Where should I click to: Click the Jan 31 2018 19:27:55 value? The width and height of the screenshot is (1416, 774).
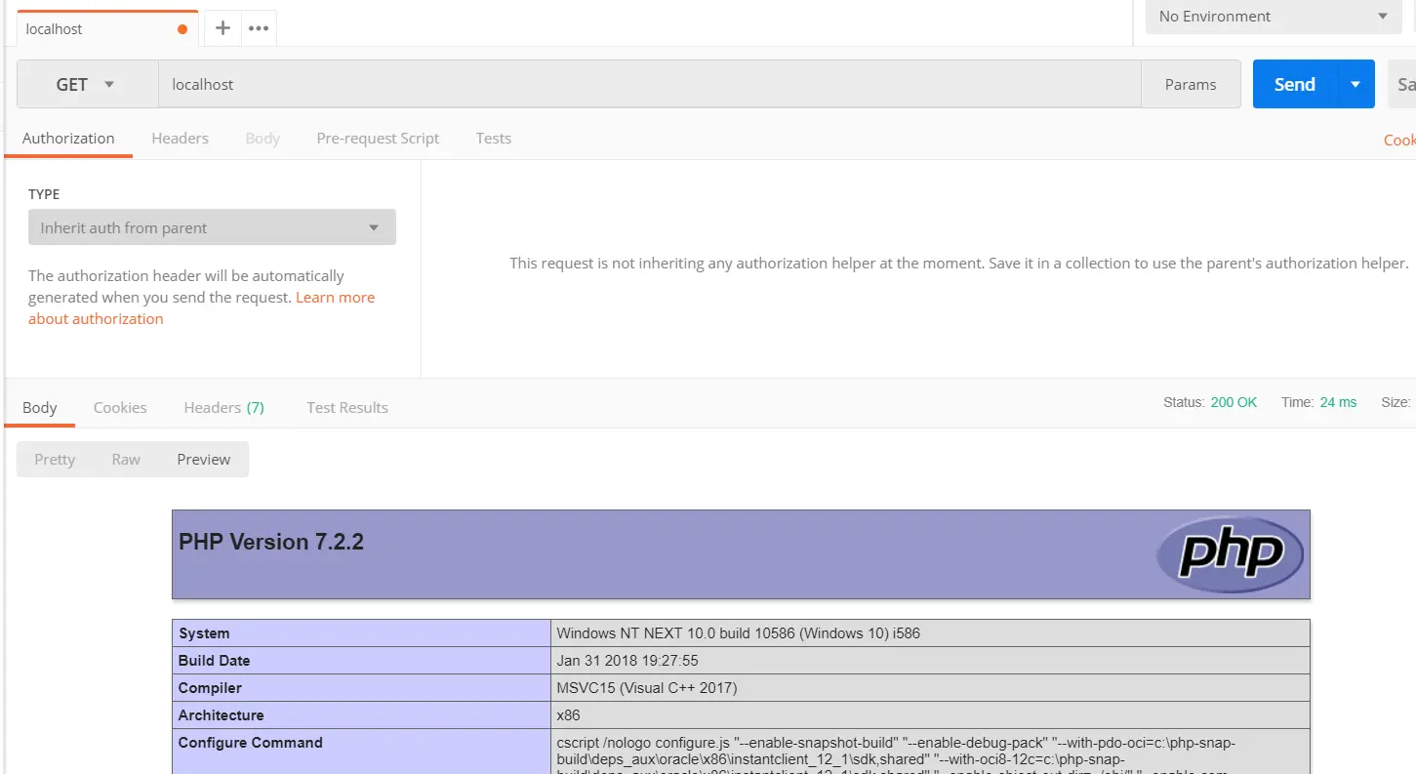pyautogui.click(x=627, y=660)
